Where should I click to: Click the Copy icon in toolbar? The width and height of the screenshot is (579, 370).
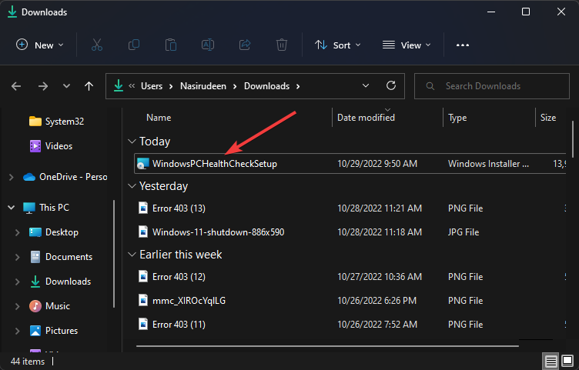[x=134, y=45]
